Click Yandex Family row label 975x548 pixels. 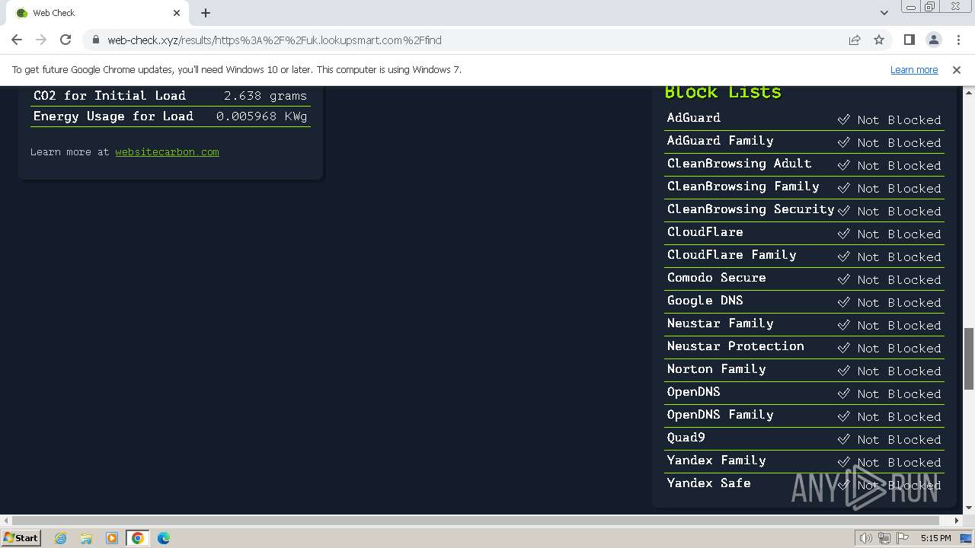(x=717, y=460)
